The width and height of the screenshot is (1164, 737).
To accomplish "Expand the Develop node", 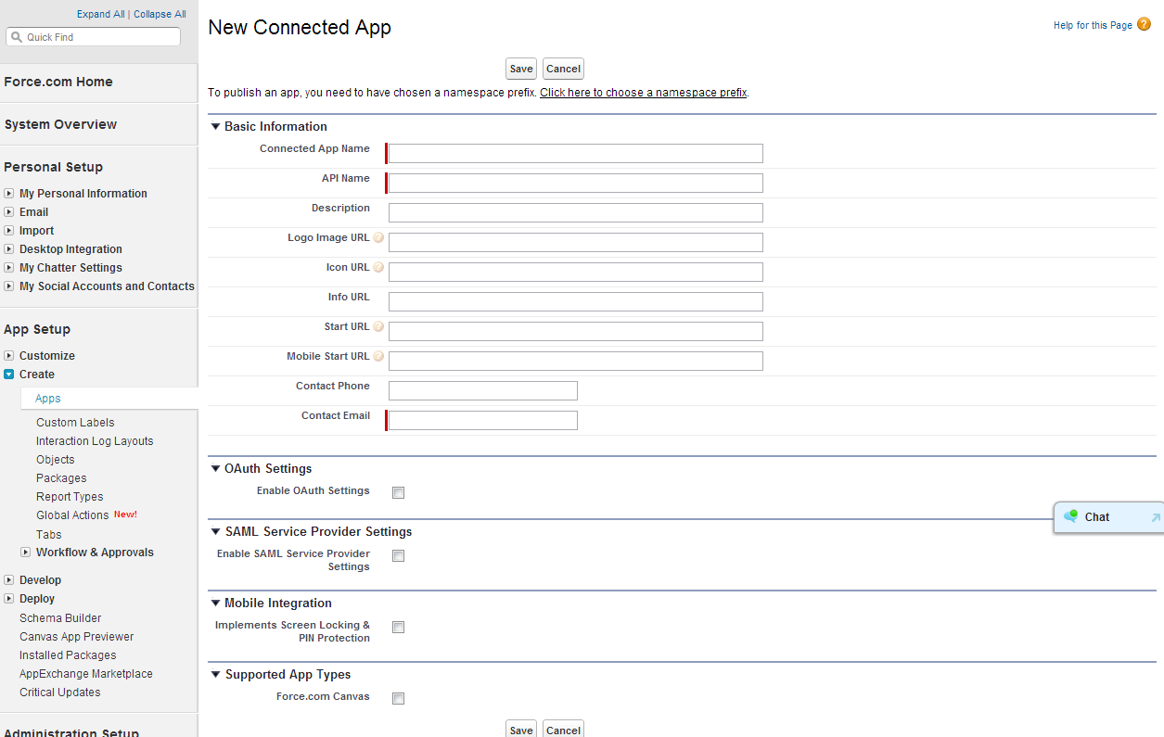I will pyautogui.click(x=9, y=580).
